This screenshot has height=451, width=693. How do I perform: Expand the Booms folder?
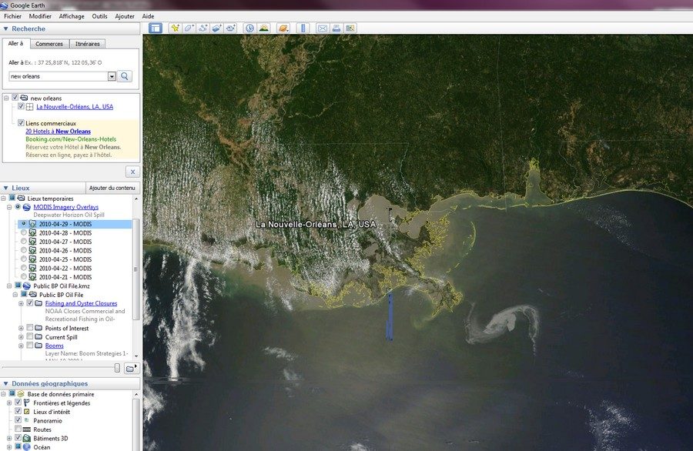coord(21,346)
